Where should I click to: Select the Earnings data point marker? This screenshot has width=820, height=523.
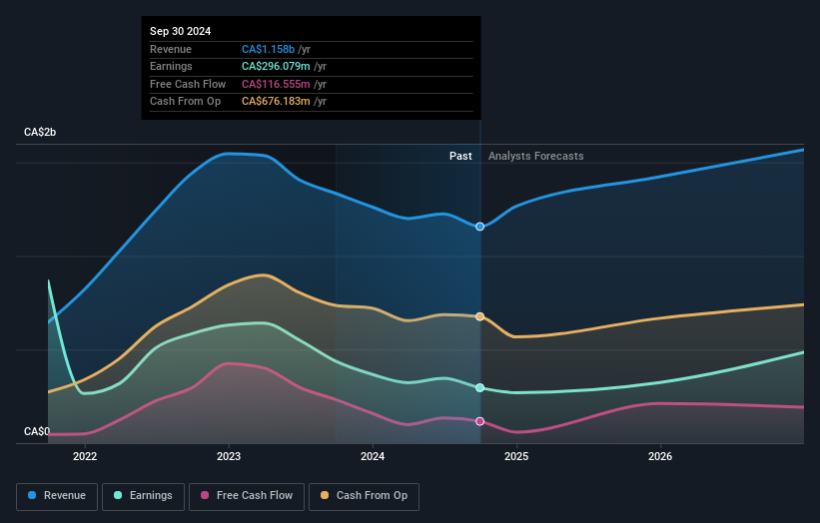[480, 387]
